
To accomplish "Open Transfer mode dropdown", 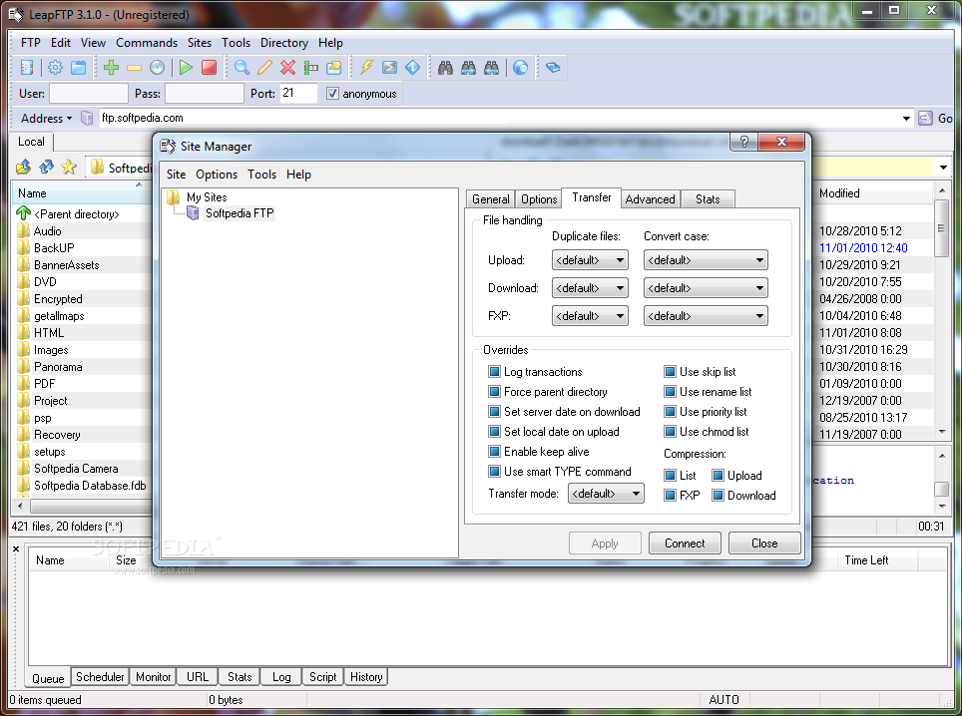I will click(x=606, y=494).
